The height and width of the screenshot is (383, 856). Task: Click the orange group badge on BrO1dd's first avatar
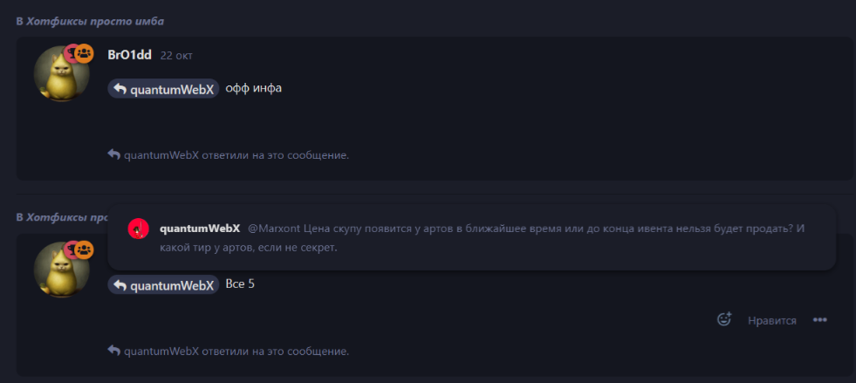84,53
